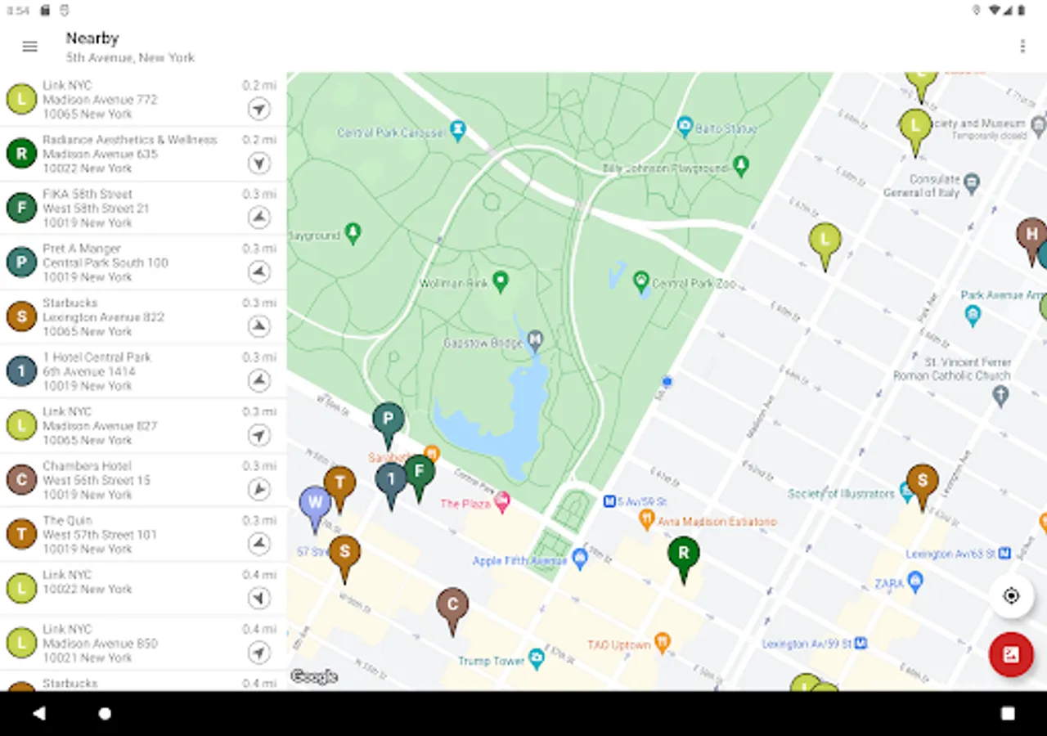
Task: Tap the Central Park Zoo marker
Action: pyautogui.click(x=641, y=281)
